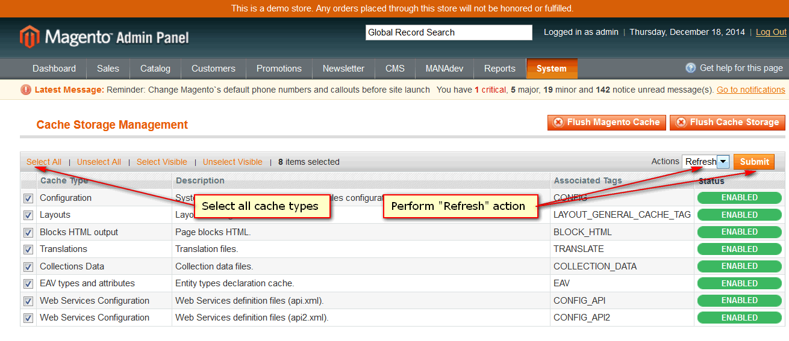The height and width of the screenshot is (341, 789).
Task: Toggle EAV types and attributes checkbox
Action: point(28,284)
